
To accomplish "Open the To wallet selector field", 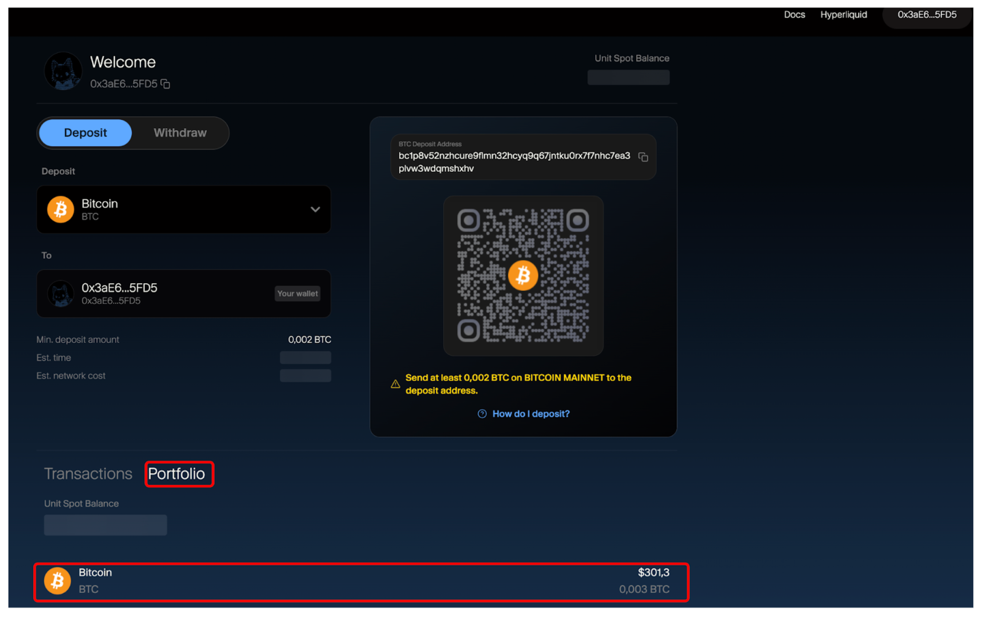I will tap(183, 293).
